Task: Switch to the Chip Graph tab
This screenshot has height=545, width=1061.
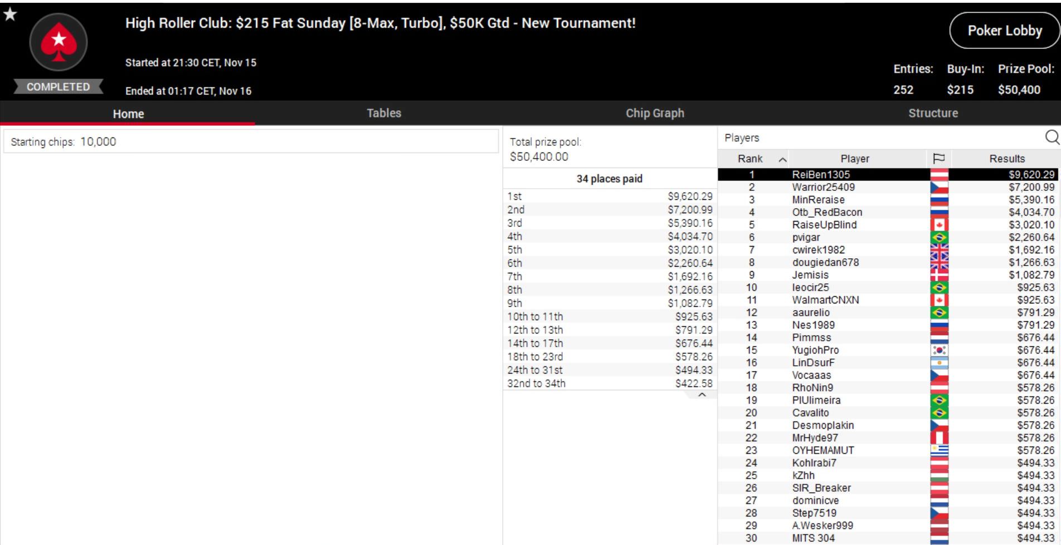Action: click(x=655, y=113)
